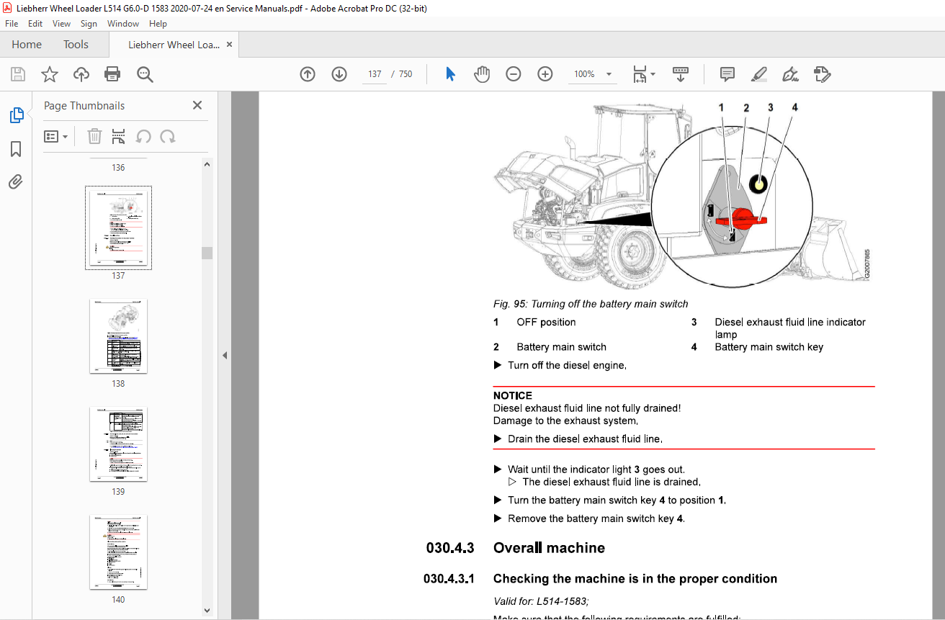Go to the previous page arrow
This screenshot has width=945, height=620.
pyautogui.click(x=308, y=74)
